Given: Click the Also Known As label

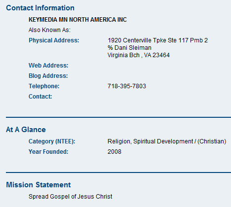Looking at the screenshot, I should coord(49,30).
